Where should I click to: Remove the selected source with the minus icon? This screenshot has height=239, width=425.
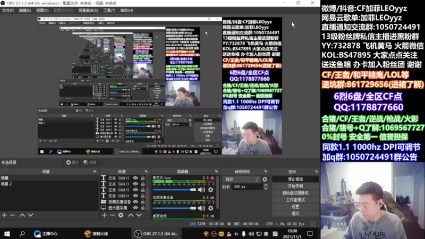(113, 215)
